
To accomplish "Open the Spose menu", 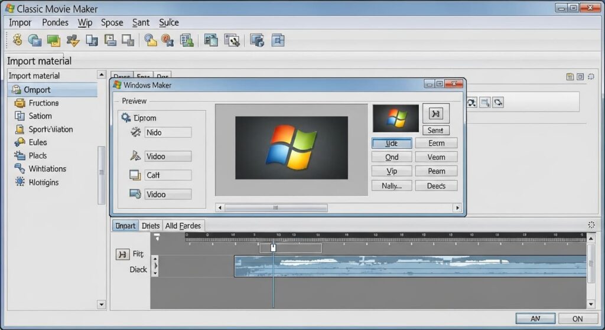I will pos(112,22).
